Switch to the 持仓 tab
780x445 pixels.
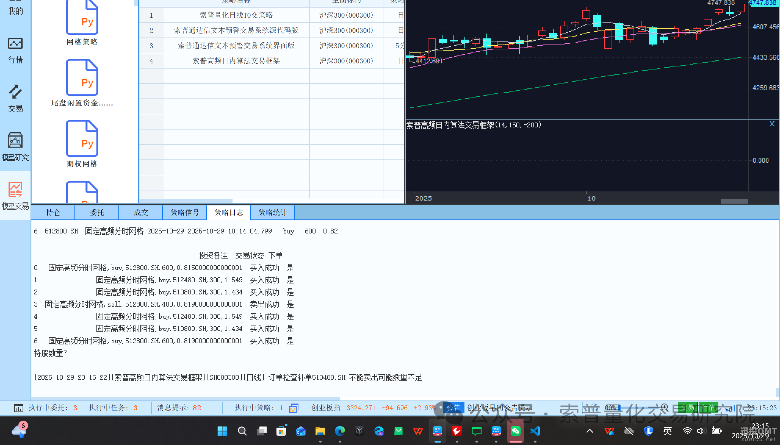(x=53, y=212)
